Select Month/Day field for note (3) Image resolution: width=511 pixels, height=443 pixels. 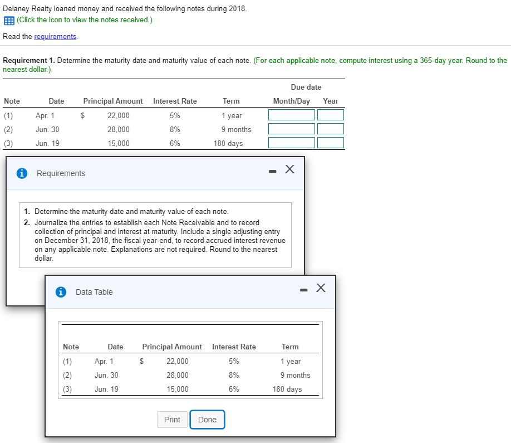point(292,143)
